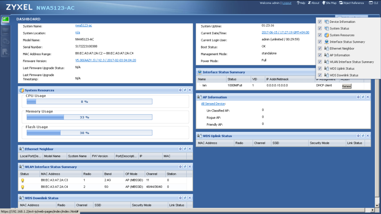Viewport: 381px width, 214px height.
Task: Click the Ethernet Neighbor panel title icon
Action: [x=22, y=149]
